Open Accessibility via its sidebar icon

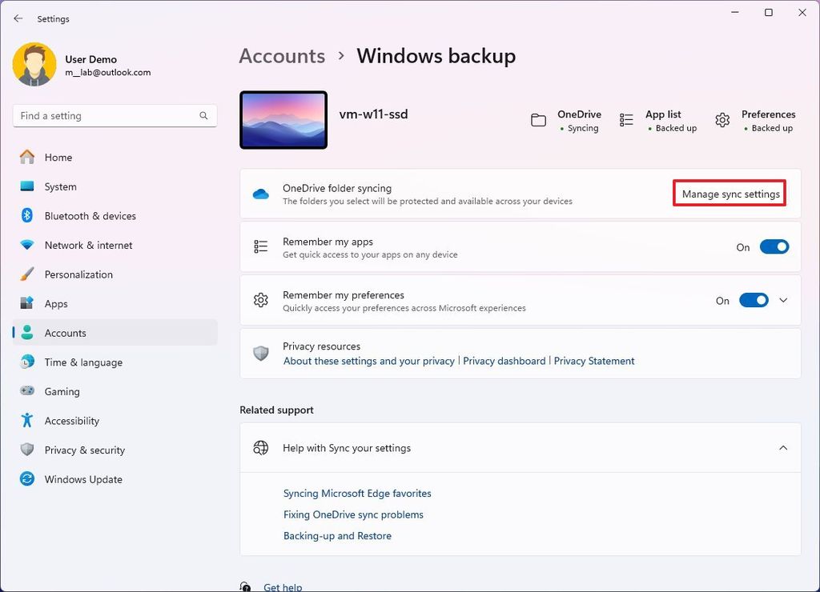[27, 420]
